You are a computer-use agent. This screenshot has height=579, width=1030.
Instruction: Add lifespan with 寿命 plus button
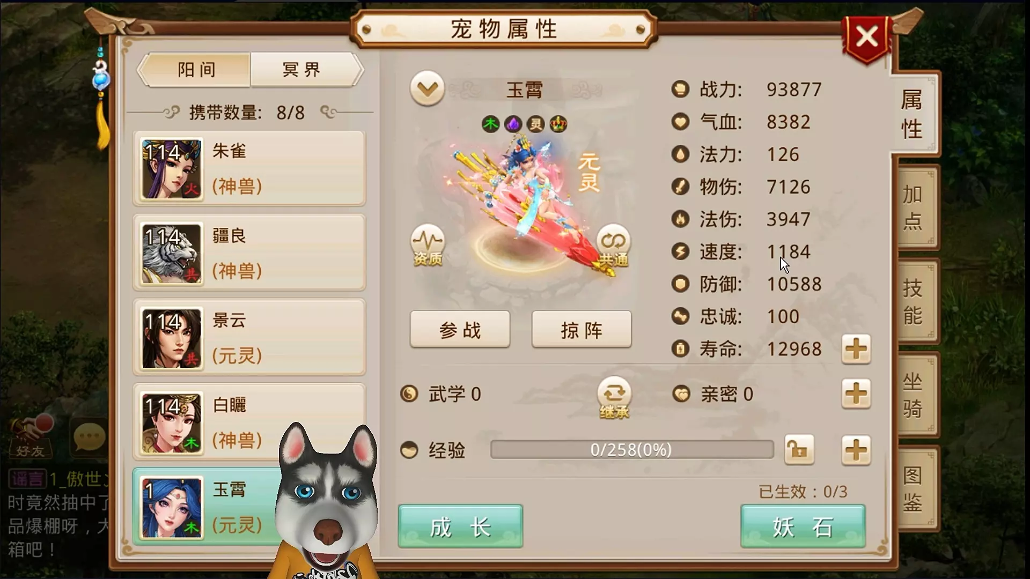(x=856, y=349)
